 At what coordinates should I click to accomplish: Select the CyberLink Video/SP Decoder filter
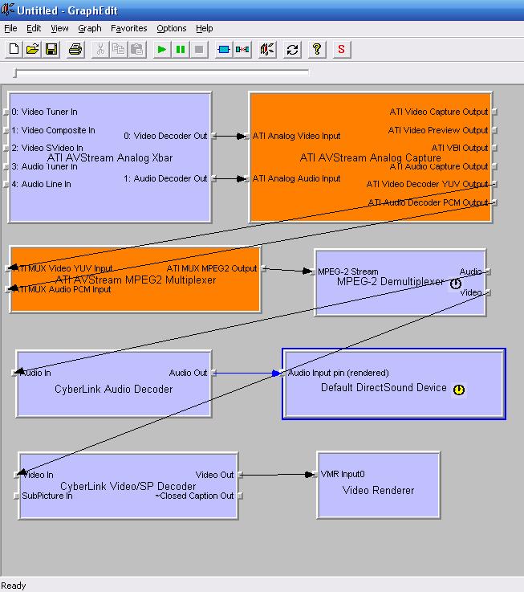128,486
